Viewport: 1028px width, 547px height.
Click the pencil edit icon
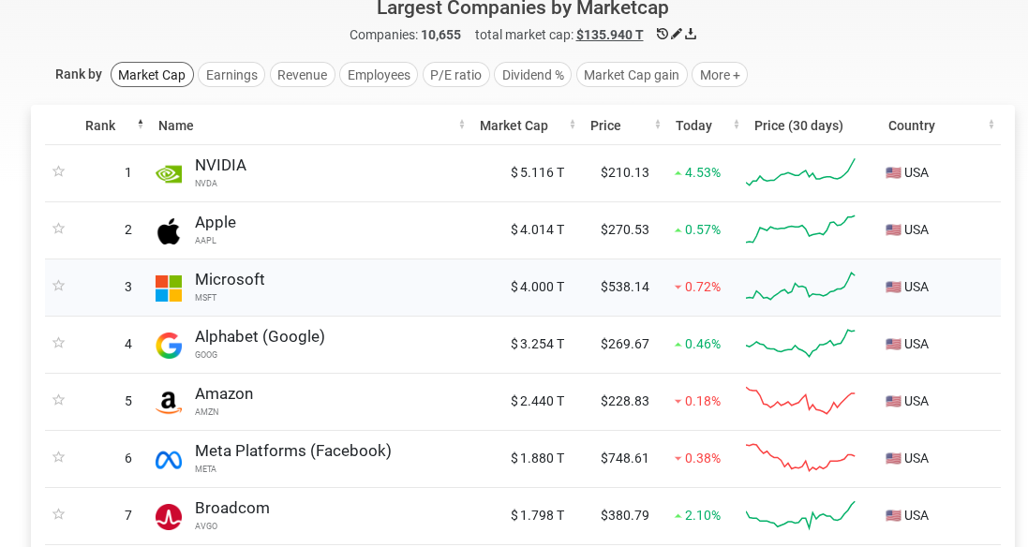point(677,34)
